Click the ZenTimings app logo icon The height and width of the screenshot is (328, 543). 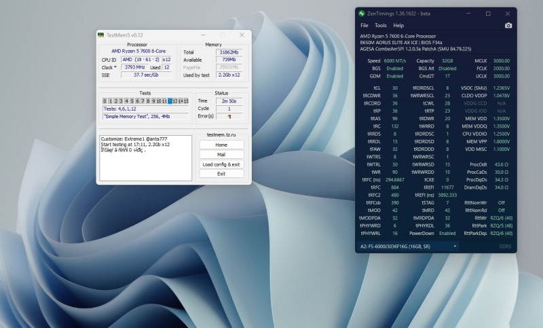[362, 14]
